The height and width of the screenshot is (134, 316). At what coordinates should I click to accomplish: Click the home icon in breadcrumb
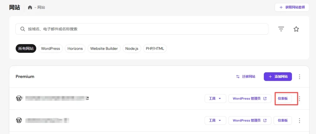30,7
